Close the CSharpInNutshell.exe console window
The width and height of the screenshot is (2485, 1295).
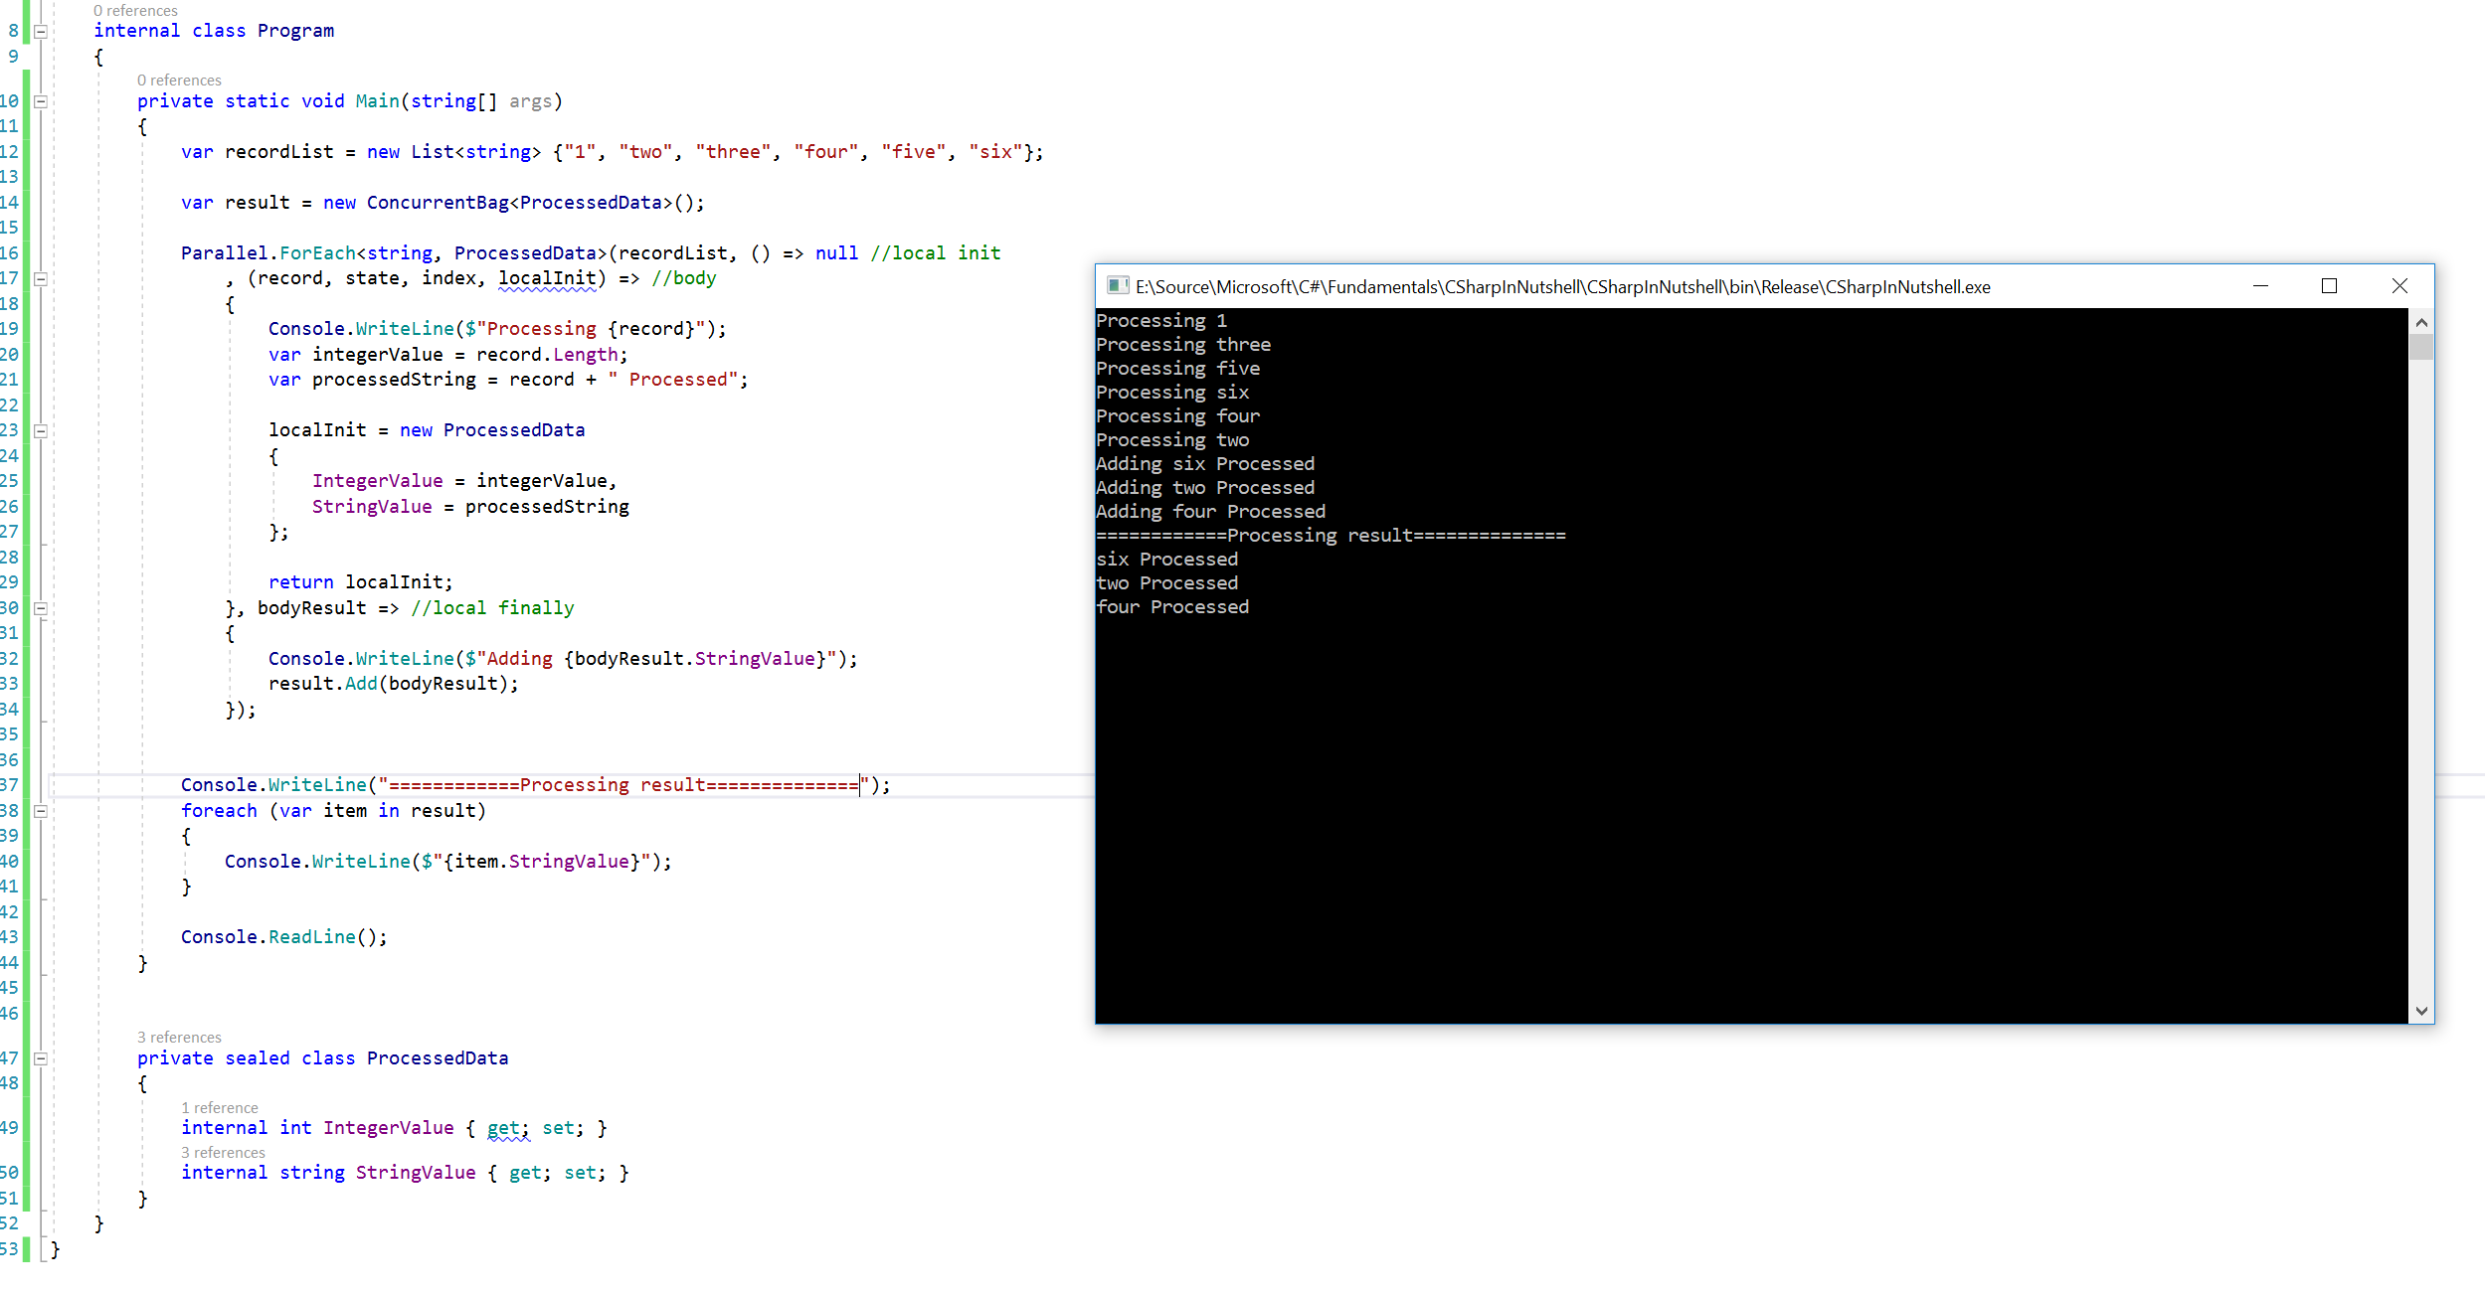coord(2399,286)
